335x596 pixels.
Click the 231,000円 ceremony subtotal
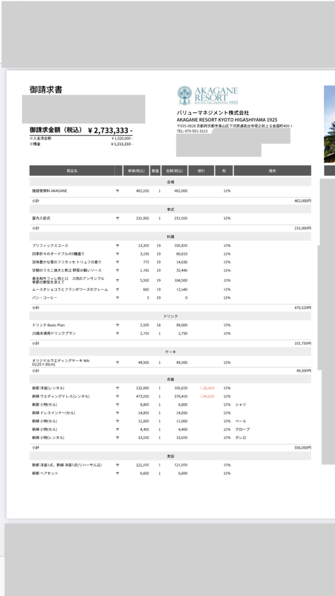[302, 228]
